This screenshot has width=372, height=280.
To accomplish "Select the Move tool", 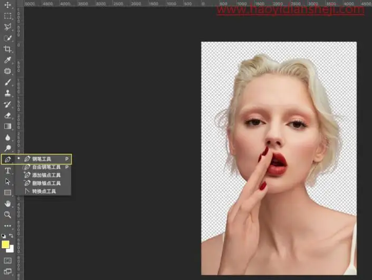I will pos(7,5).
